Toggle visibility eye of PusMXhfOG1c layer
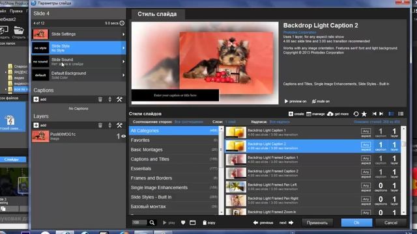This screenshot has width=417, height=234. tap(123, 136)
